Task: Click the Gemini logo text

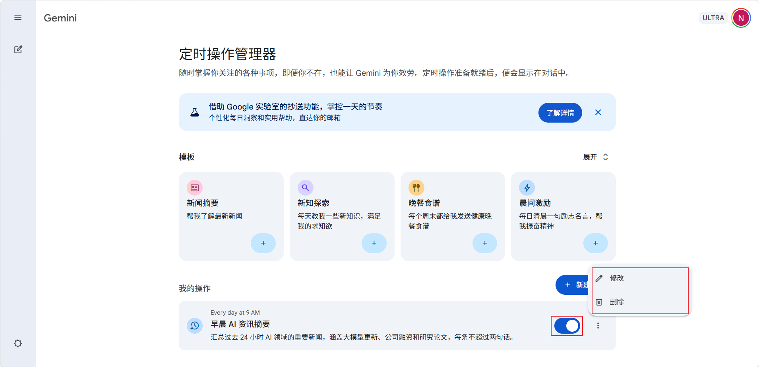Action: click(x=60, y=18)
